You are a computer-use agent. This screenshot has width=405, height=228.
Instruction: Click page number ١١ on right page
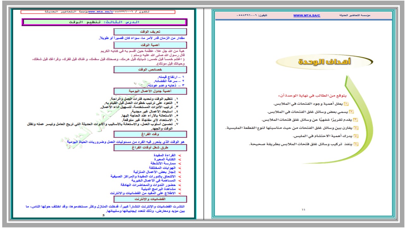[303, 209]
